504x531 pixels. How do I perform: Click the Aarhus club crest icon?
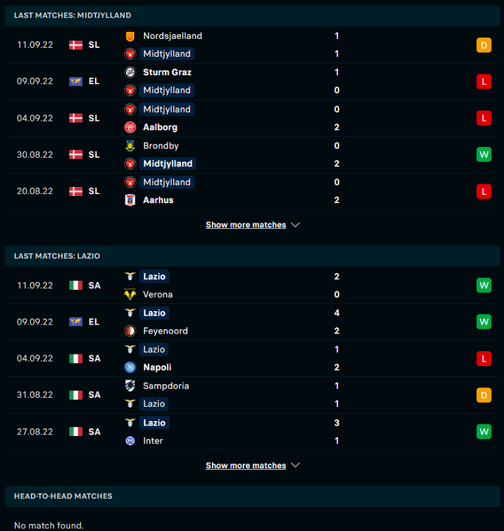pos(131,200)
